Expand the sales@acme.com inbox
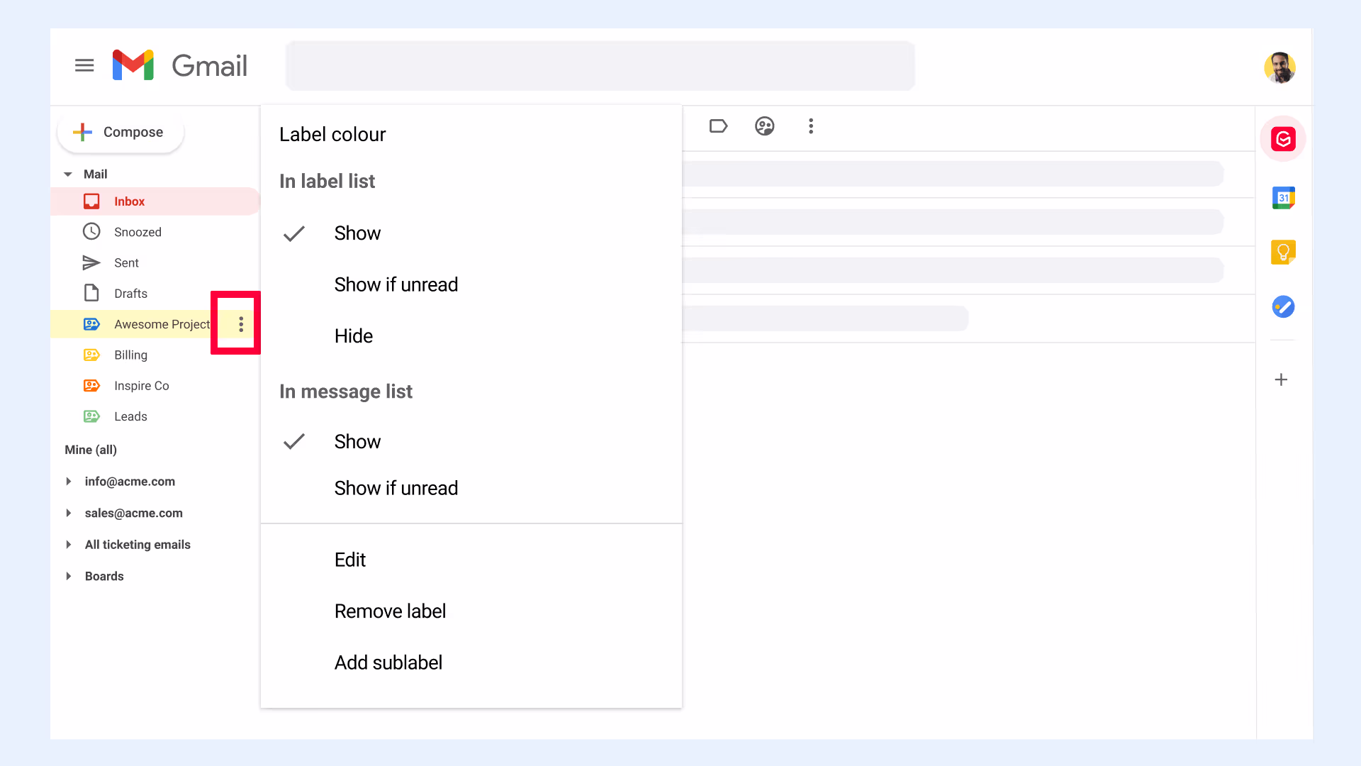 click(x=69, y=513)
